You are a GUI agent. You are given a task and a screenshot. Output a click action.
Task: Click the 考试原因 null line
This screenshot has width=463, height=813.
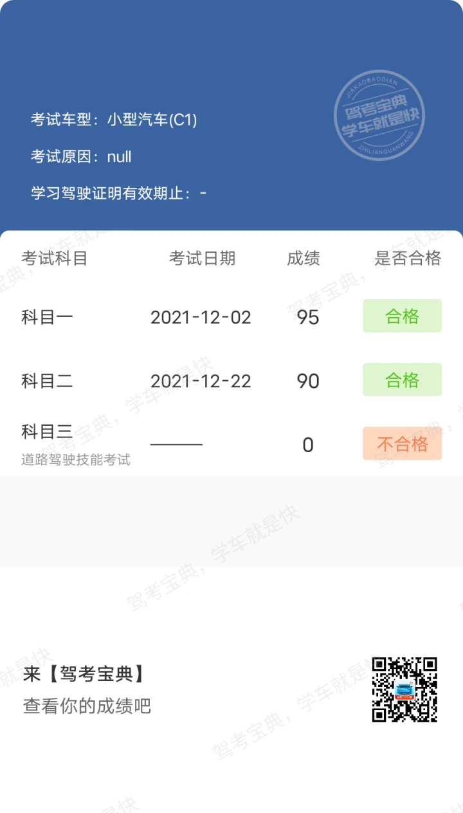pyautogui.click(x=81, y=156)
